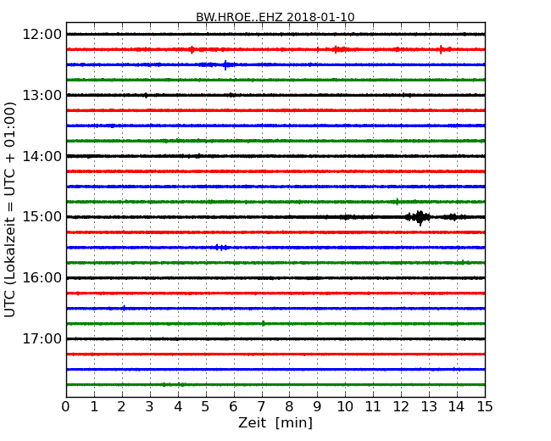Click the green spike near minute 11.8 above 15:00
Viewport: 551px width, 441px height.
tap(397, 202)
